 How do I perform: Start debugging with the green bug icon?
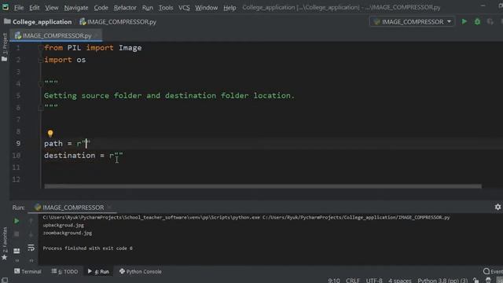477,21
